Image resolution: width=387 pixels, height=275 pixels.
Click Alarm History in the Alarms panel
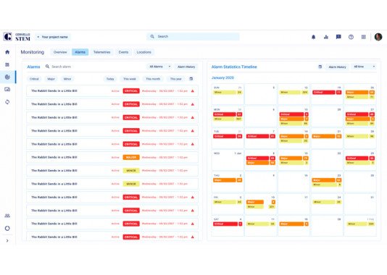pyautogui.click(x=186, y=67)
